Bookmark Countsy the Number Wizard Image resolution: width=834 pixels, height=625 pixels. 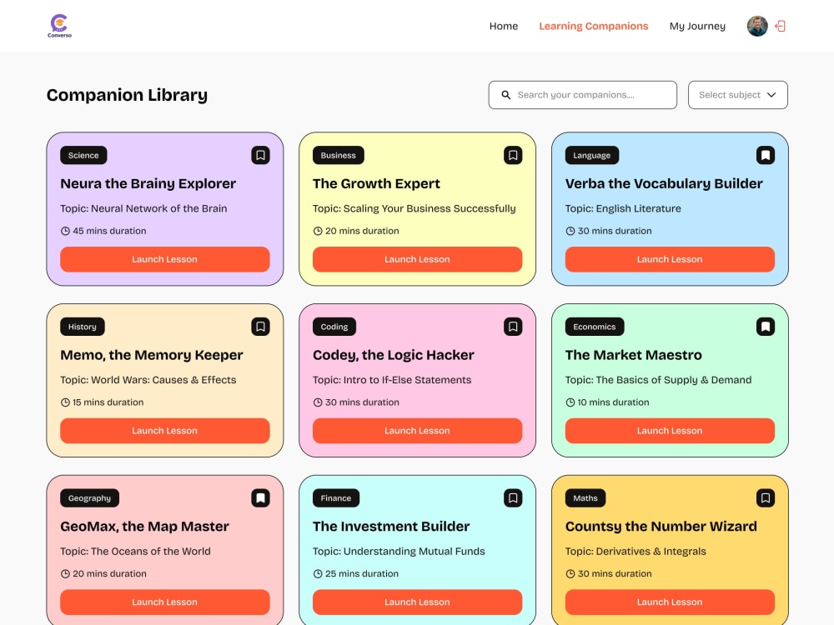coord(766,498)
